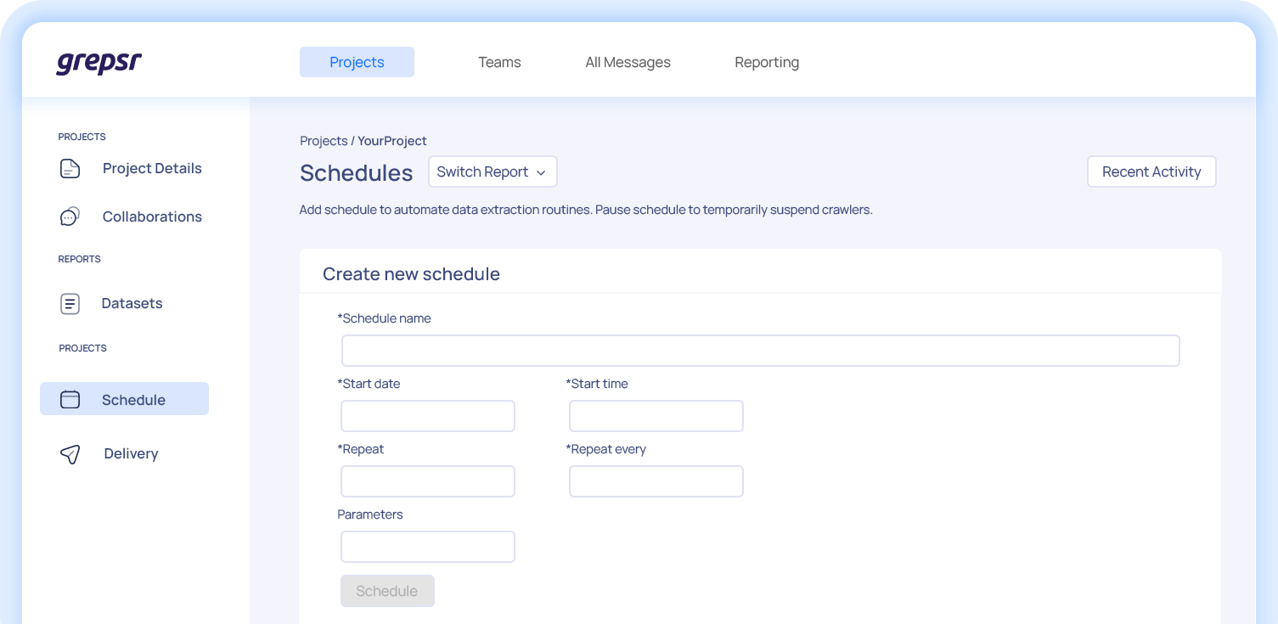Click the Datasets list icon
The image size is (1278, 624).
click(x=70, y=303)
